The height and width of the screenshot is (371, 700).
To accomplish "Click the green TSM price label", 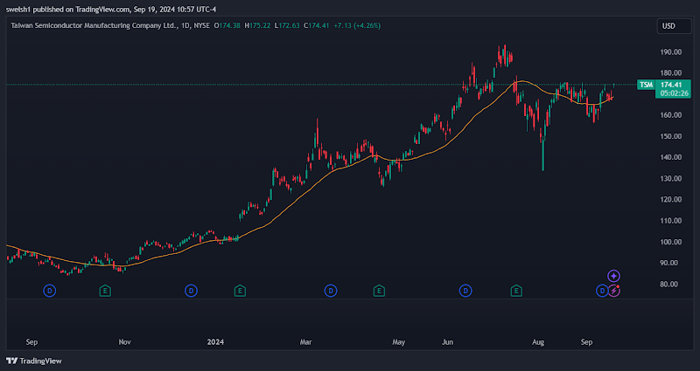I will pos(646,85).
